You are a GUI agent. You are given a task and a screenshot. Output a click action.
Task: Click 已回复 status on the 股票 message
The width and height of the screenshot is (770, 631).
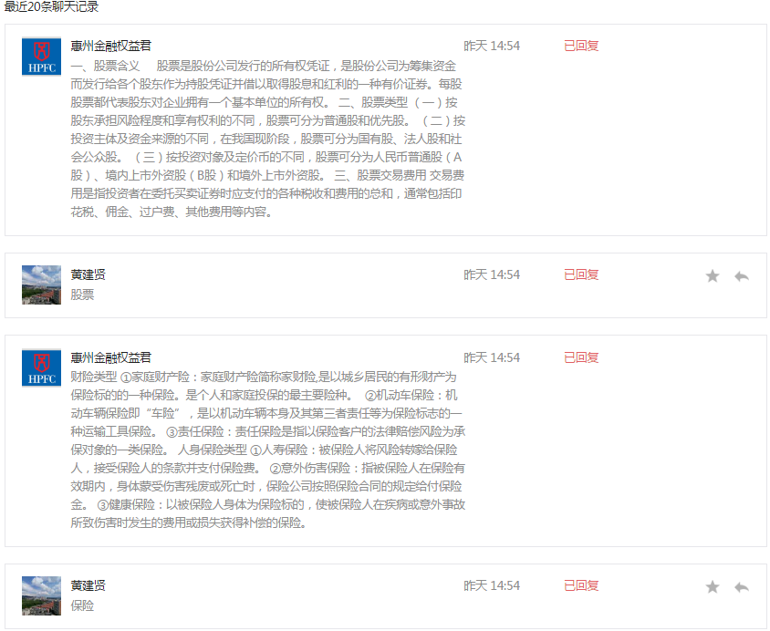pyautogui.click(x=581, y=274)
